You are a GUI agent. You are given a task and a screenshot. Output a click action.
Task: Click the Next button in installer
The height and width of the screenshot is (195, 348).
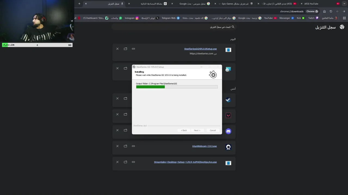[197, 130]
